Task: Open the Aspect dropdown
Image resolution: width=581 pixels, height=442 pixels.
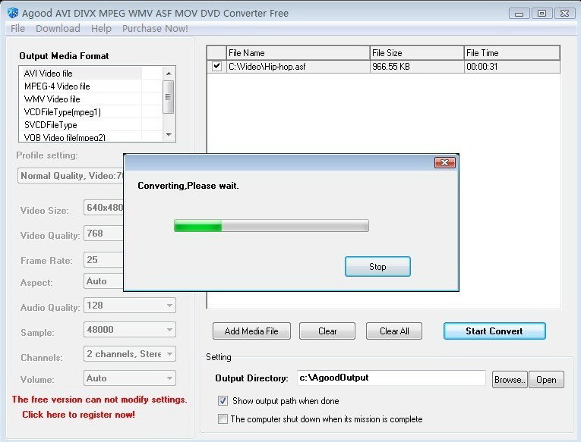Action: click(104, 281)
